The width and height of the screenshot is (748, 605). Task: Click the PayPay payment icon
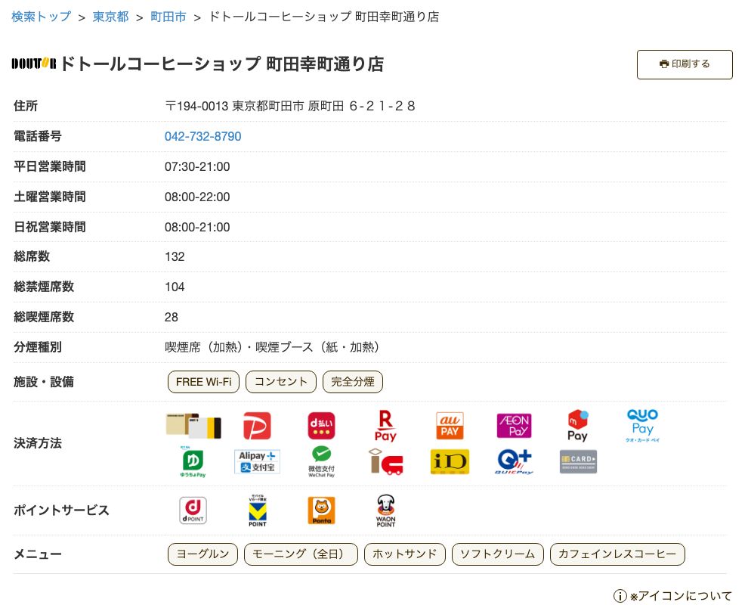tap(257, 426)
